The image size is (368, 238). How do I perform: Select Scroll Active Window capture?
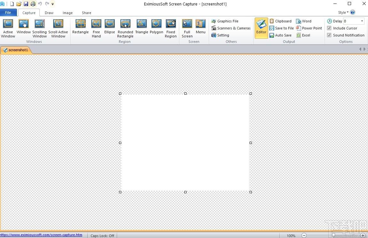58,28
